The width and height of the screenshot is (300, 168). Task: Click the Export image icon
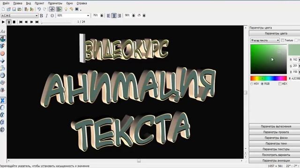(x=19, y=9)
